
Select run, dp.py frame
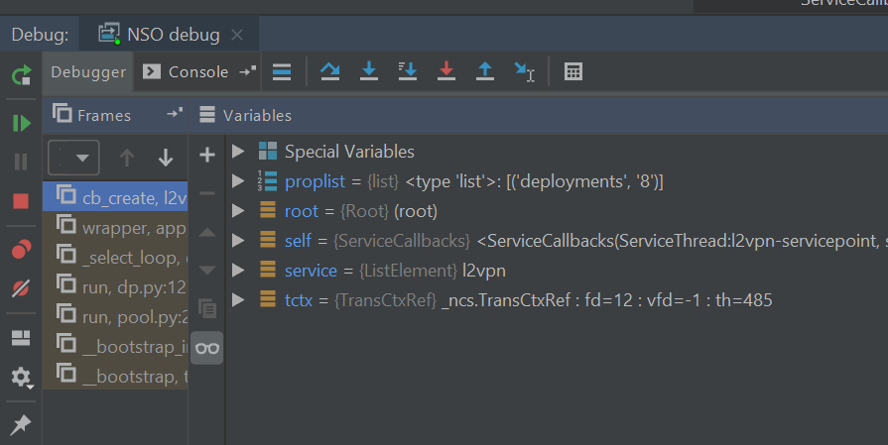(115, 285)
